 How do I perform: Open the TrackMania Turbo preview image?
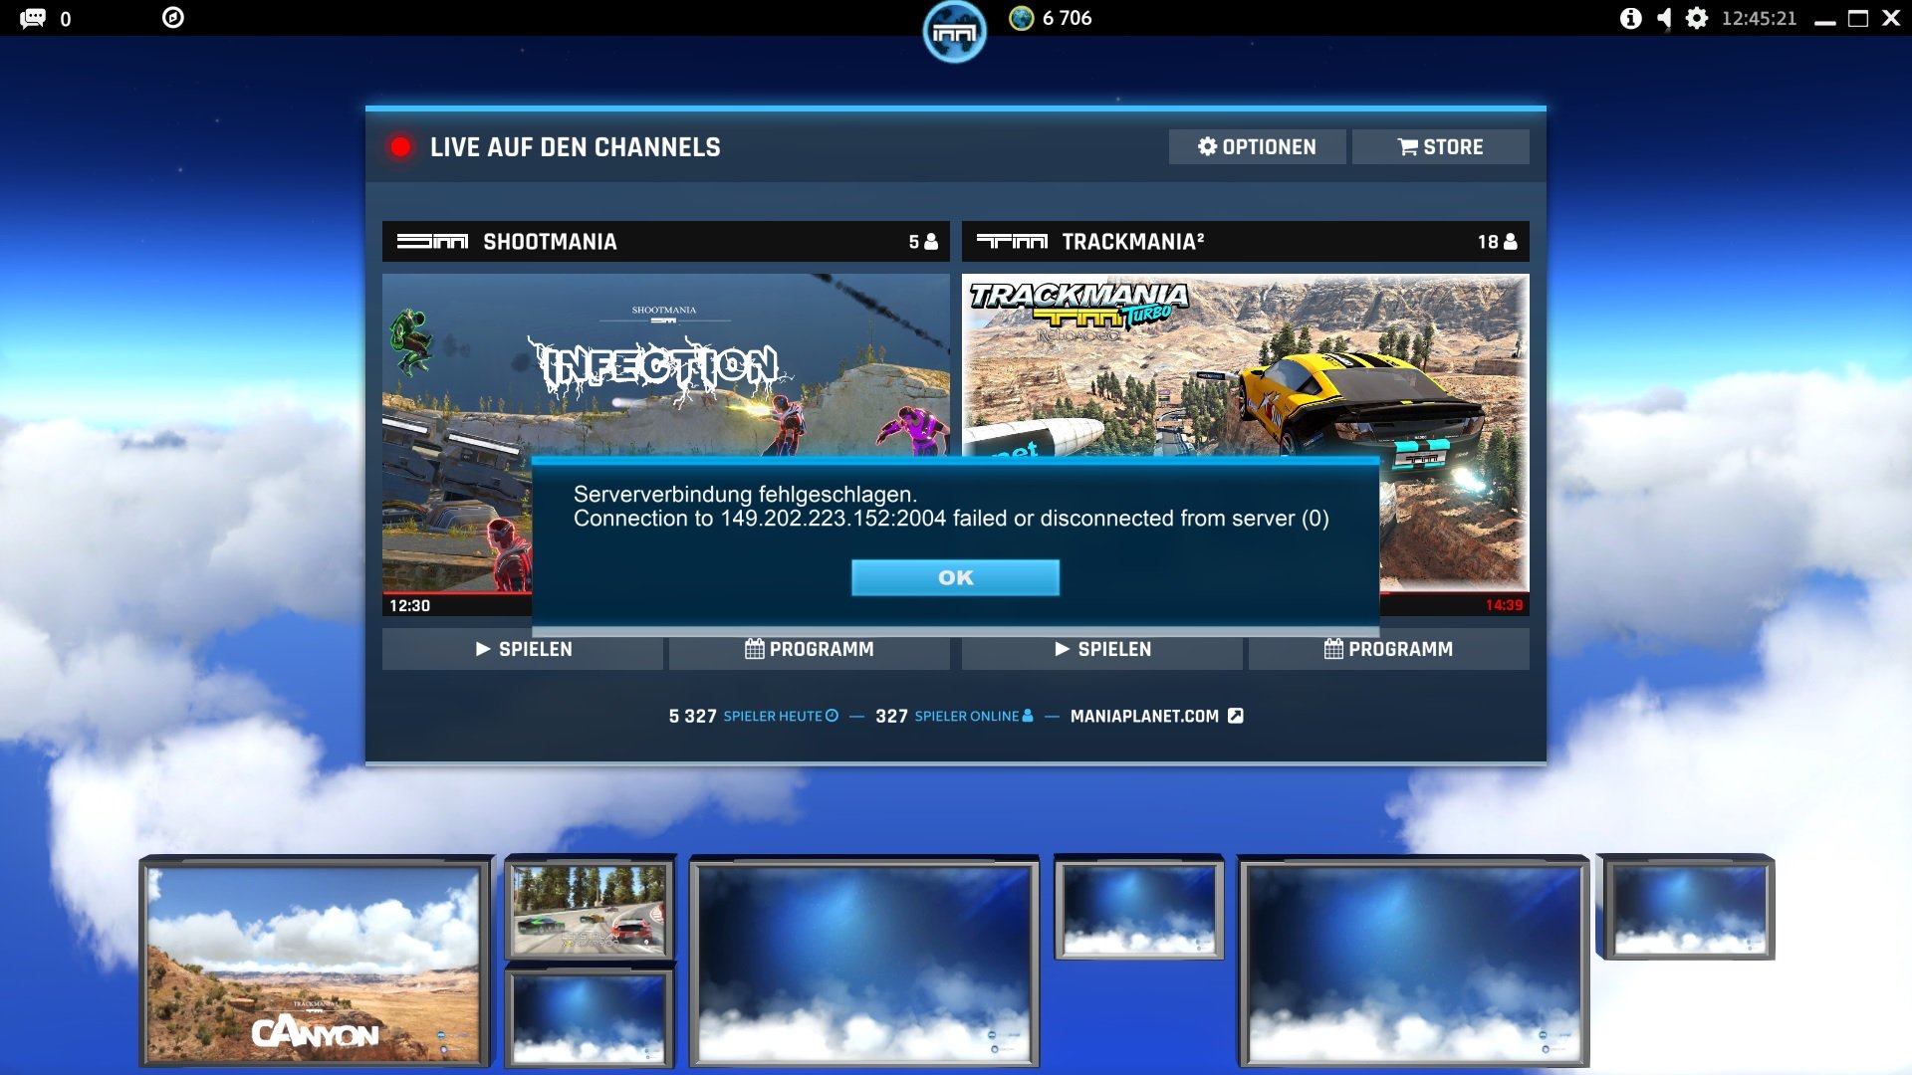point(1245,364)
